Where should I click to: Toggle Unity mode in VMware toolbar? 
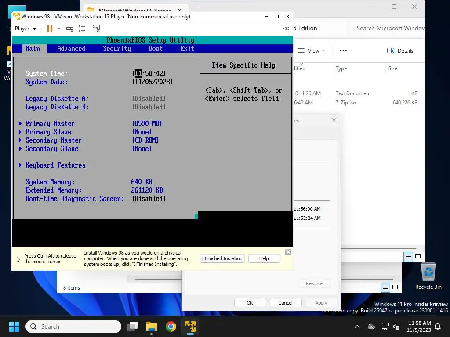(96, 29)
